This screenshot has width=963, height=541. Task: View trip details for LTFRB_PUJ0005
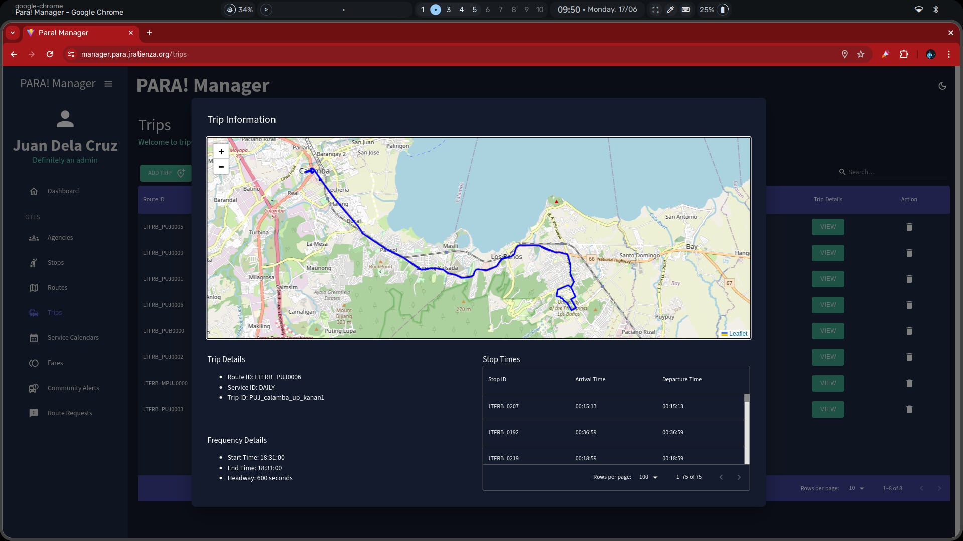point(828,227)
